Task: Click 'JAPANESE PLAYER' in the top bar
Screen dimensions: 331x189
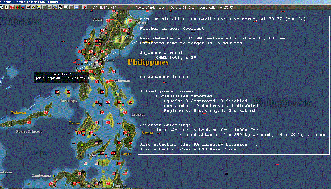Action: (x=105, y=8)
